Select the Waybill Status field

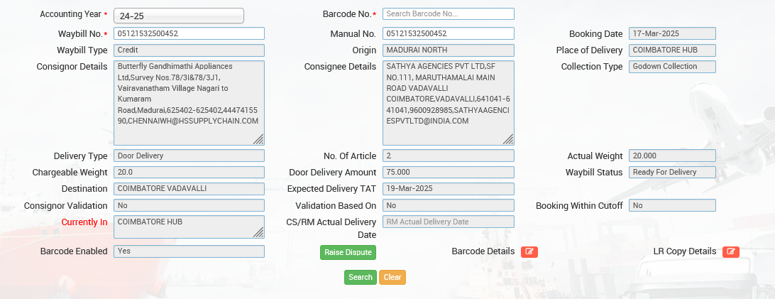tap(672, 172)
